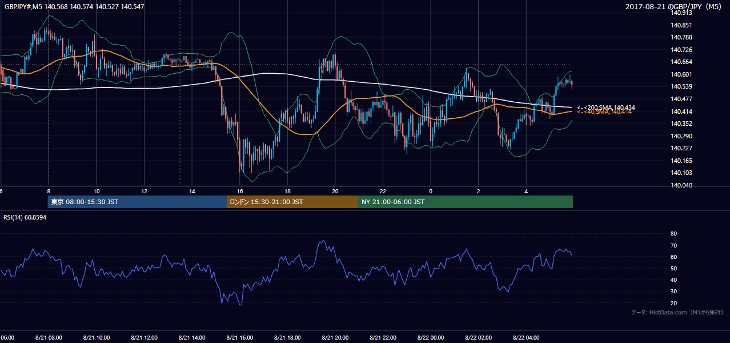
Task: Click bottom time label 8/21 18:00
Action: (x=287, y=338)
